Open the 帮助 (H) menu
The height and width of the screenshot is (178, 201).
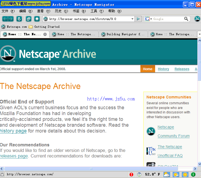click(115, 11)
